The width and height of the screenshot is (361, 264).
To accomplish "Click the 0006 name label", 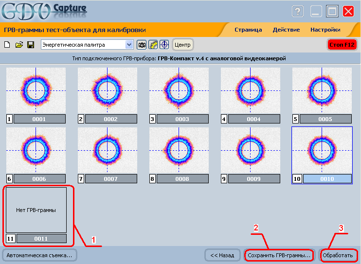I will tap(39, 179).
